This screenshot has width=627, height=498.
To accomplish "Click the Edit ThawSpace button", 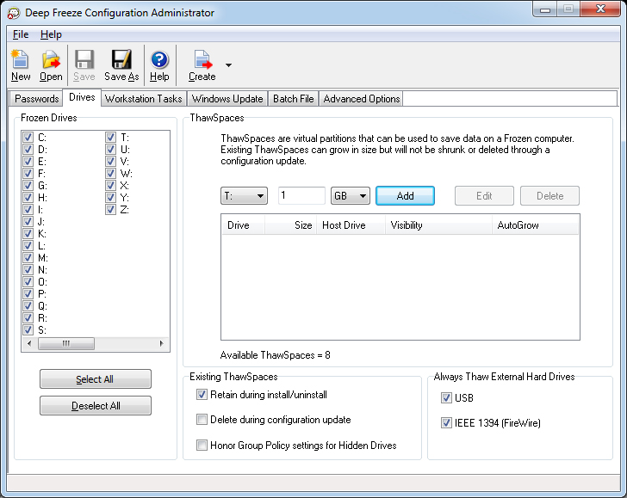I will click(x=484, y=196).
